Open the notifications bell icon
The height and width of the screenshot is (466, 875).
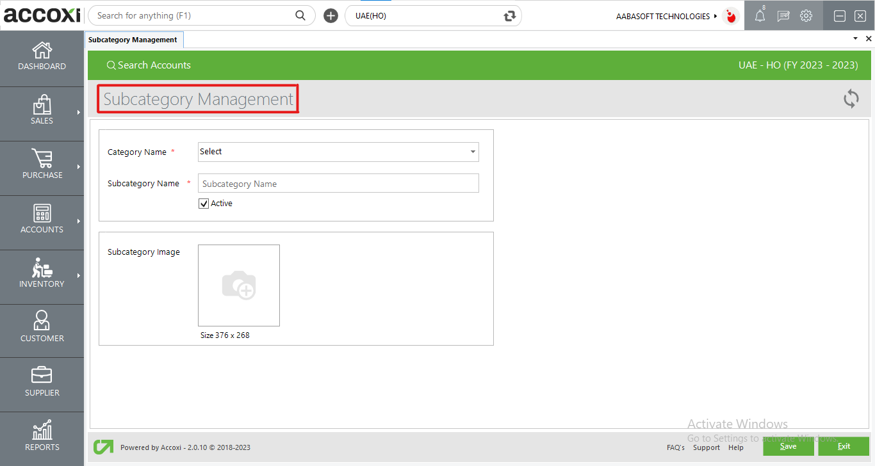[x=760, y=15]
